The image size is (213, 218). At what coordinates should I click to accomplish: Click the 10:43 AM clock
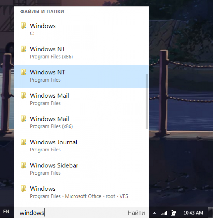click(x=193, y=213)
